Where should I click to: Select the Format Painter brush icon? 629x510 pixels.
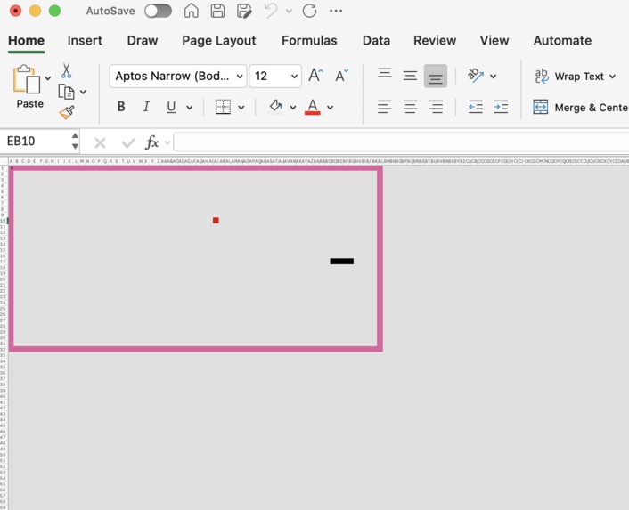click(x=67, y=112)
